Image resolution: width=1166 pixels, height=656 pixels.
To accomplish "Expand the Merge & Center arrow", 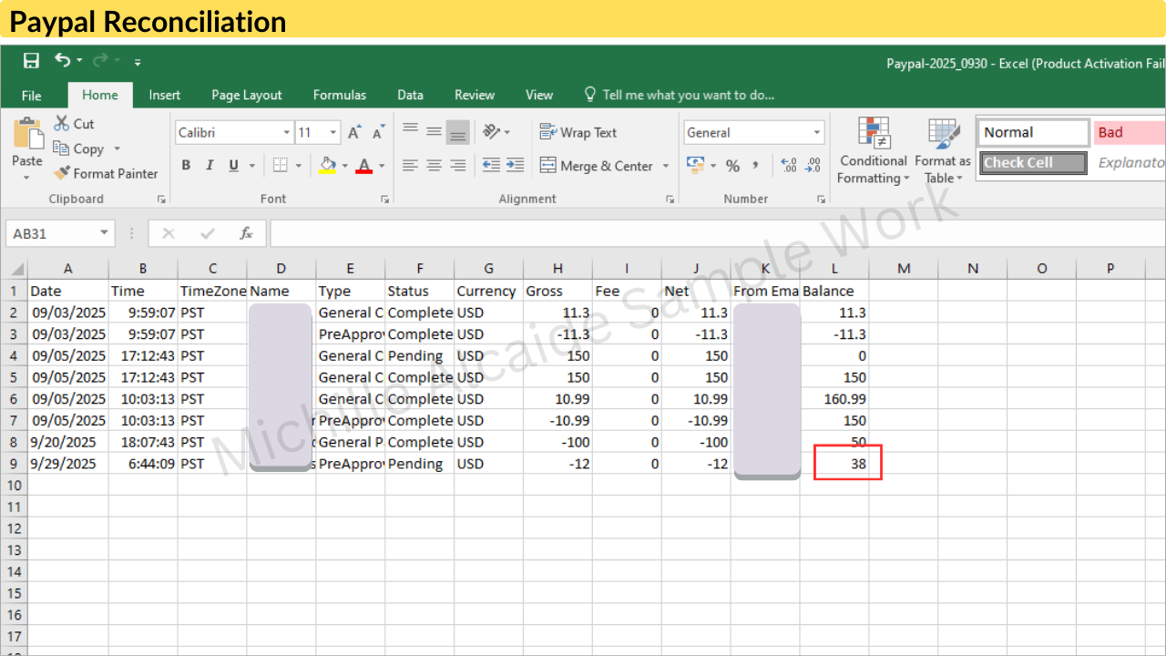I will [666, 166].
